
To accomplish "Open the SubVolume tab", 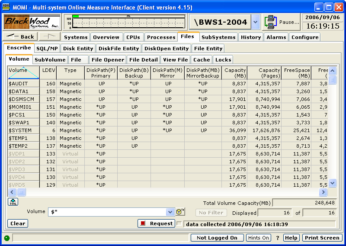I will point(50,60).
